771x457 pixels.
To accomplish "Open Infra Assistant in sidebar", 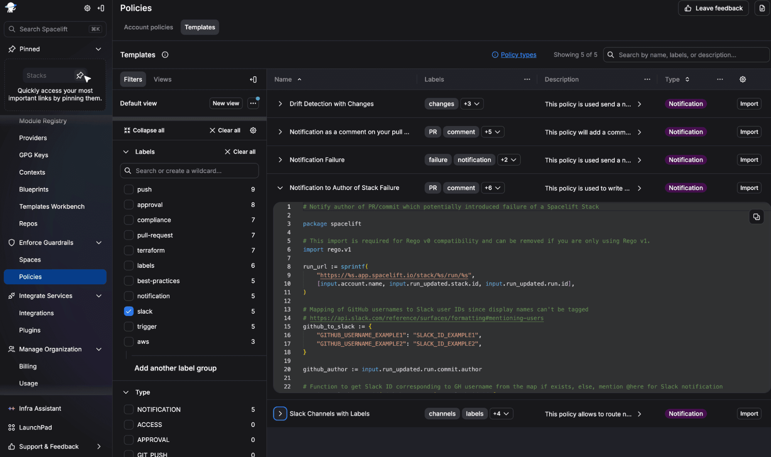I will point(40,408).
